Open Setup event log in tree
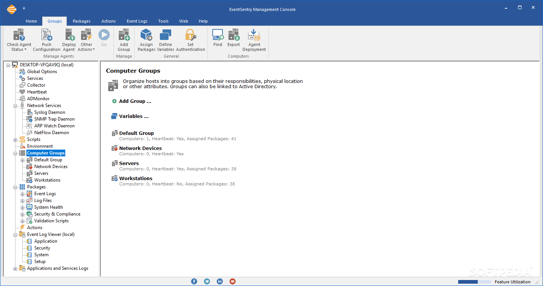This screenshot has width=543, height=286. (40, 262)
